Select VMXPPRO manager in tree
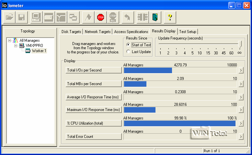The image size is (252, 155). 34,46
